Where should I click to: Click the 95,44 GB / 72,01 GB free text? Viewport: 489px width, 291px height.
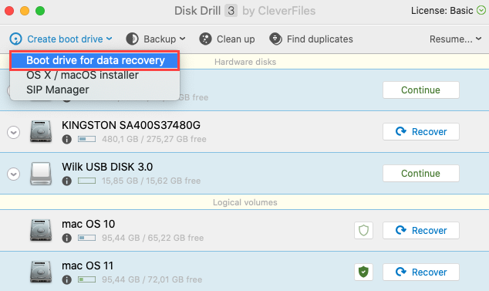click(152, 279)
